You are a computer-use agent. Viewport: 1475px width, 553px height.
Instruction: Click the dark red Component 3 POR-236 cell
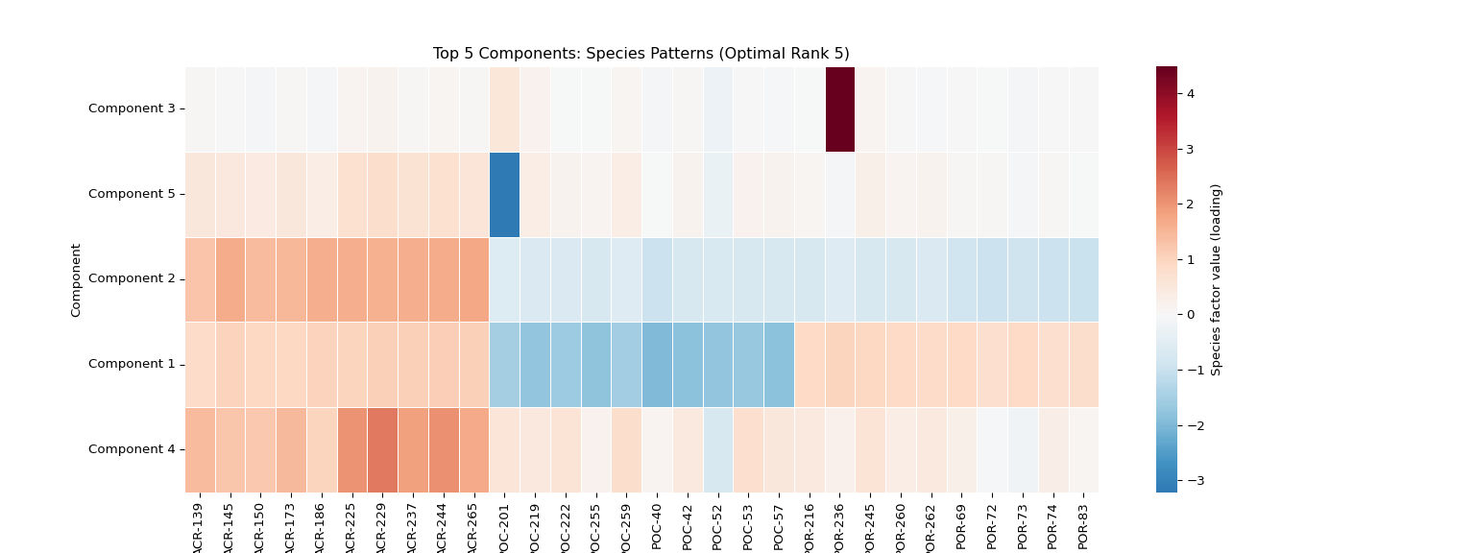(840, 109)
